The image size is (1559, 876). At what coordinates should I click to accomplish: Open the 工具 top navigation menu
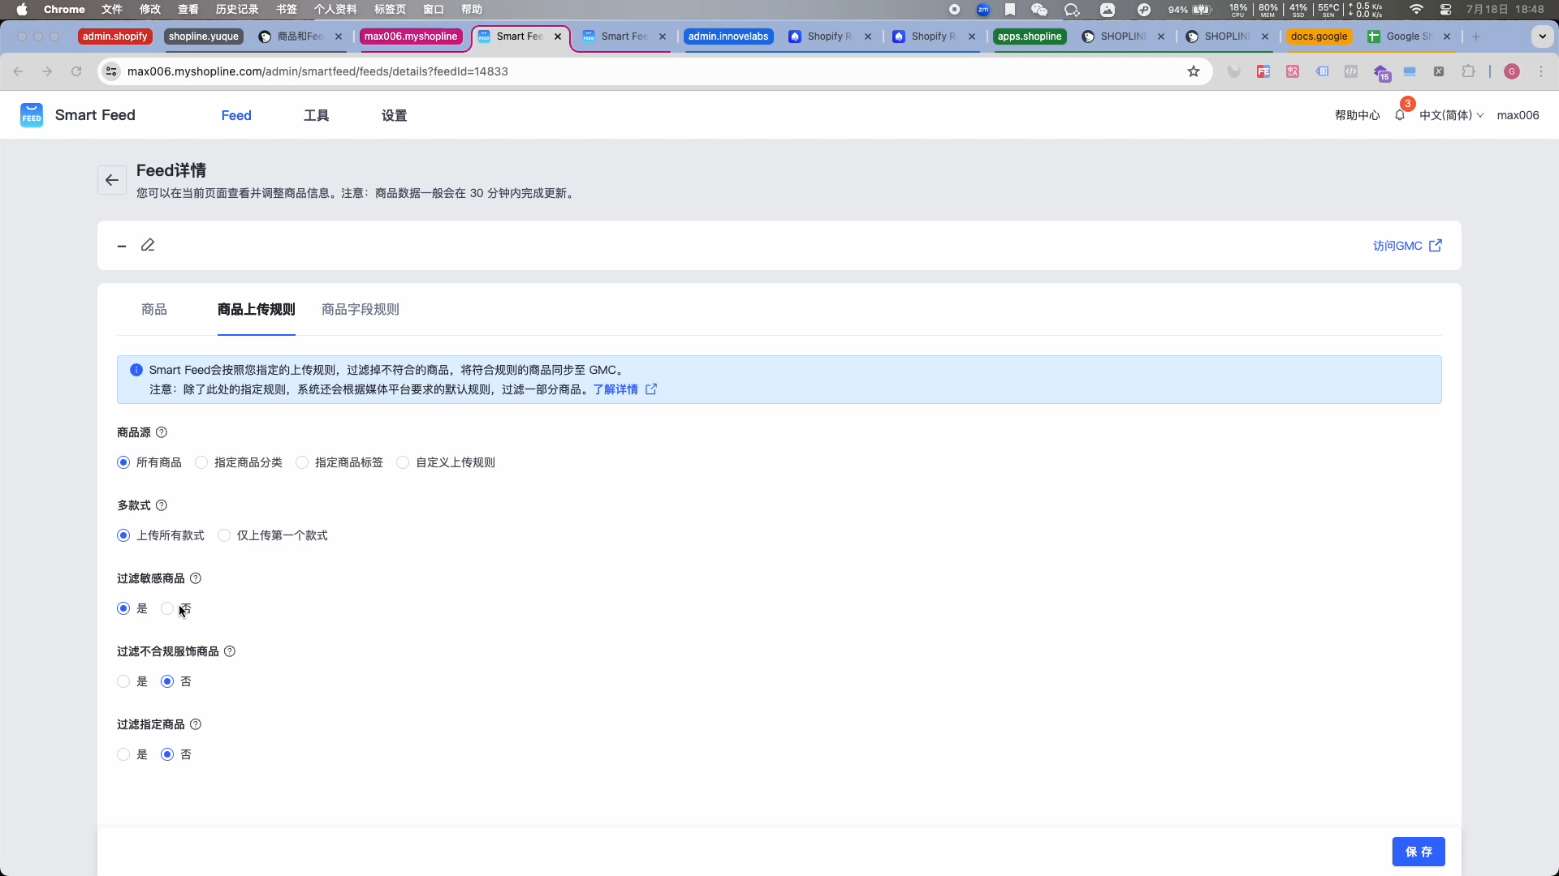pyautogui.click(x=316, y=115)
